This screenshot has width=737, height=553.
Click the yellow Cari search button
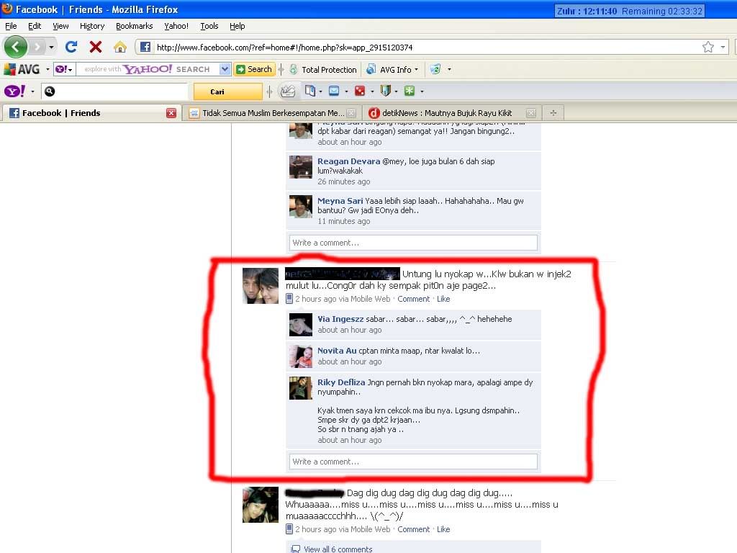[x=228, y=91]
